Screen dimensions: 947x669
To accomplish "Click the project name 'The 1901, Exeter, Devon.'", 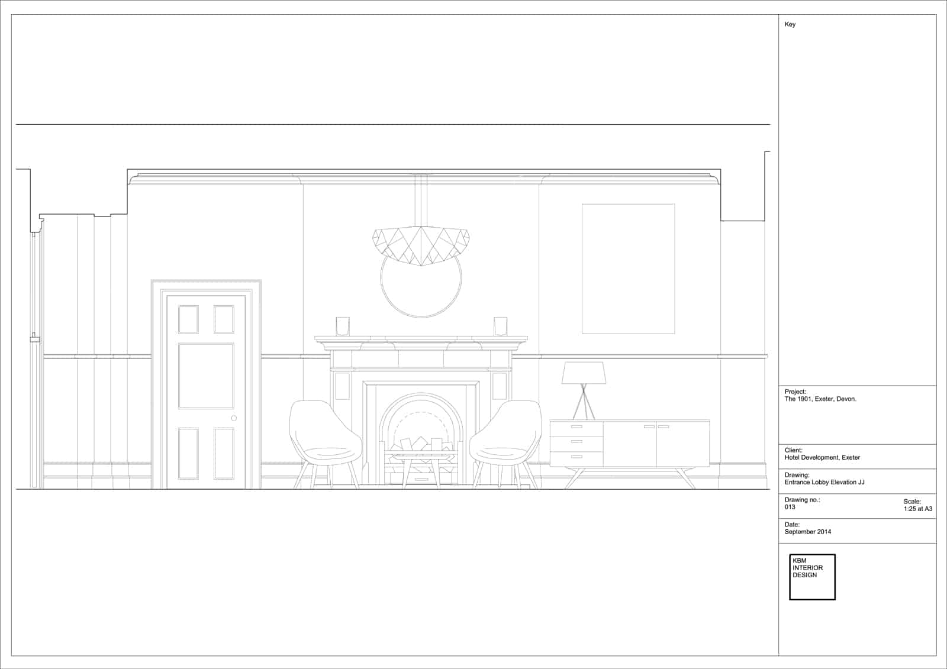I will pos(820,399).
